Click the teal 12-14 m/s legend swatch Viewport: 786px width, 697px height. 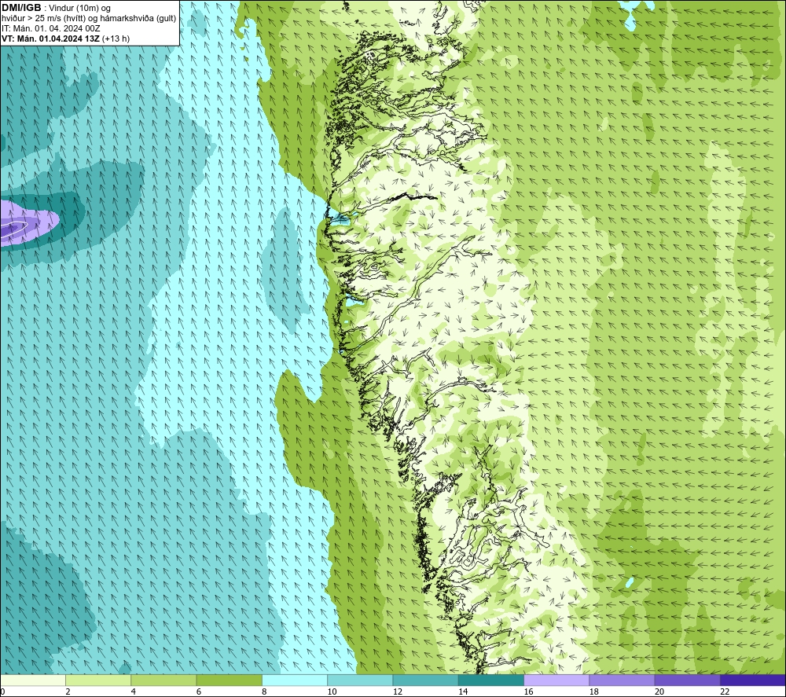tap(425, 680)
